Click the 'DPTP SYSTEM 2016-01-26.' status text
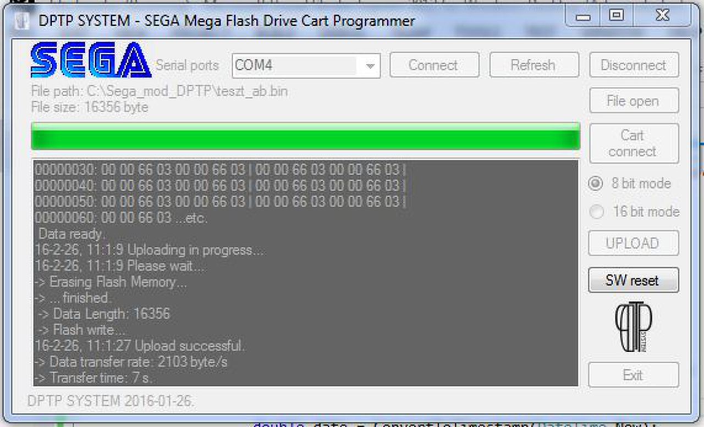This screenshot has height=427, width=704. pos(111,402)
